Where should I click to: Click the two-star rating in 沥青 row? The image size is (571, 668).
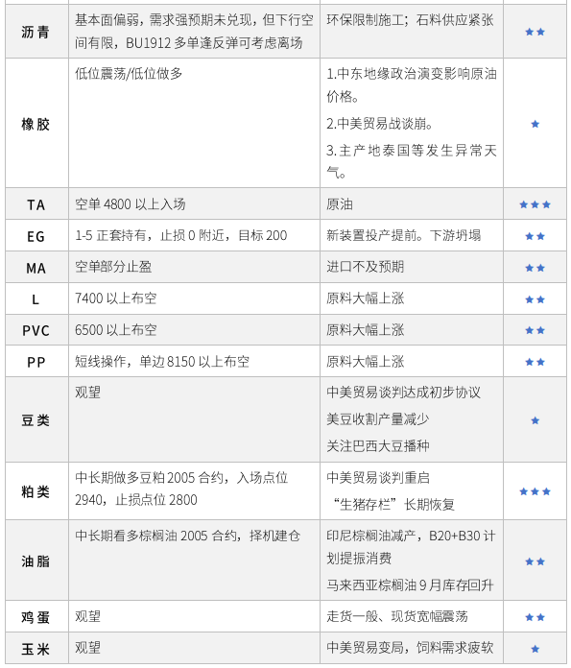[x=535, y=32]
